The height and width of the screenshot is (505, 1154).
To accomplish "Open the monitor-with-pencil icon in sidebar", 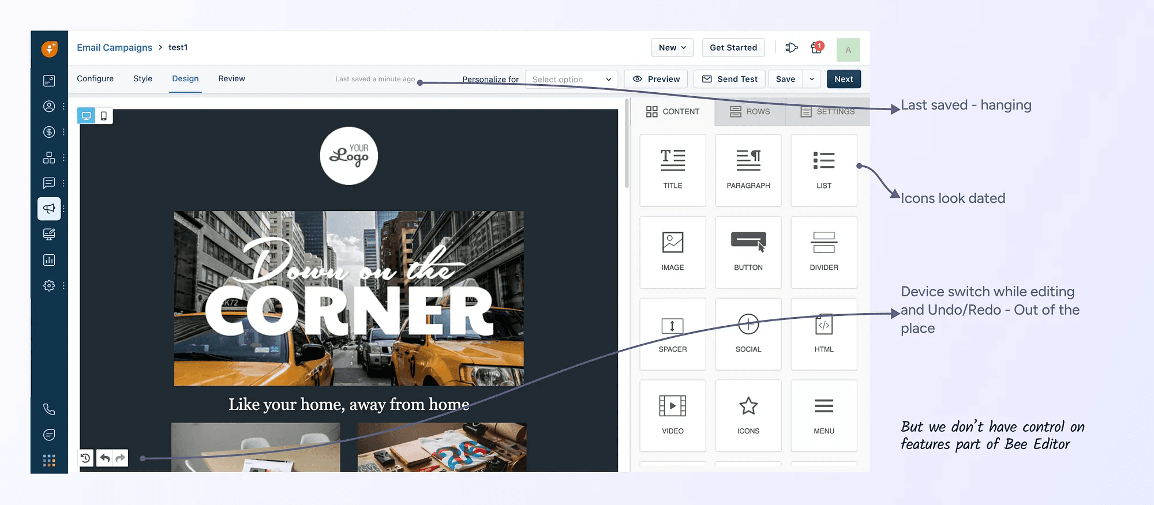I will pyautogui.click(x=49, y=234).
